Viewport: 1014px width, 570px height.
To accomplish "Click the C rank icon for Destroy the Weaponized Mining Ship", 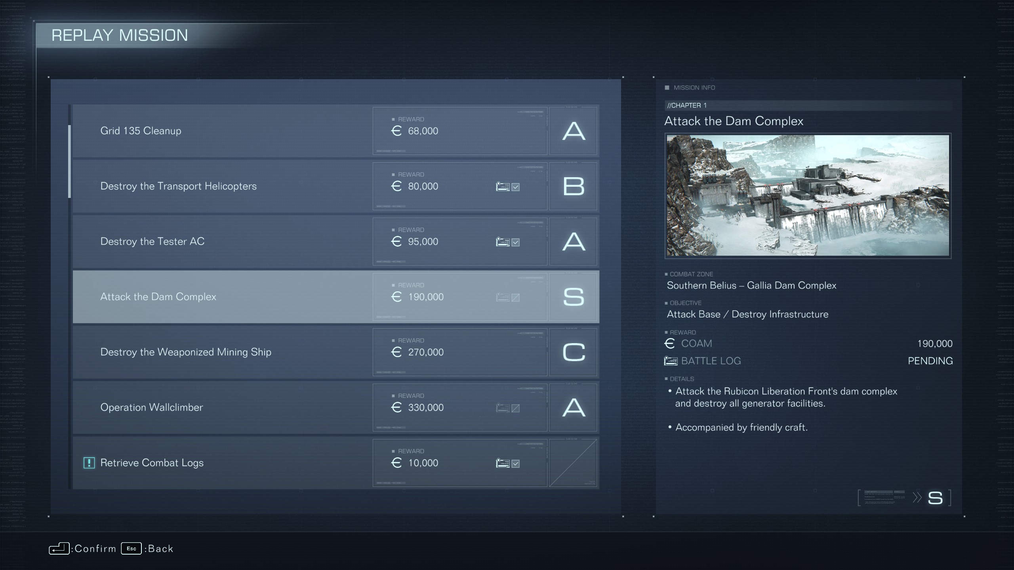I will click(575, 351).
